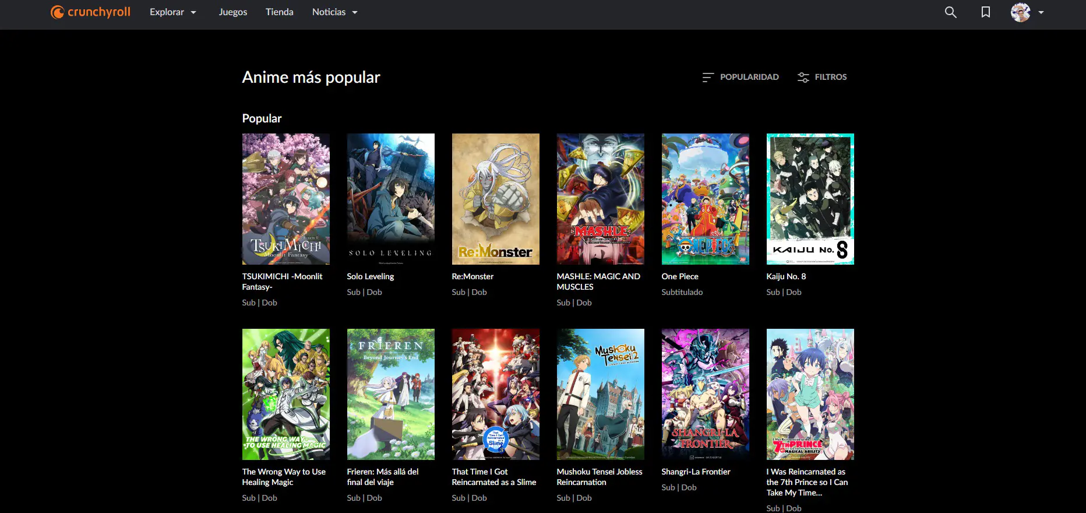Click Sub | Dob under Shangri-La Frontier

[679, 487]
